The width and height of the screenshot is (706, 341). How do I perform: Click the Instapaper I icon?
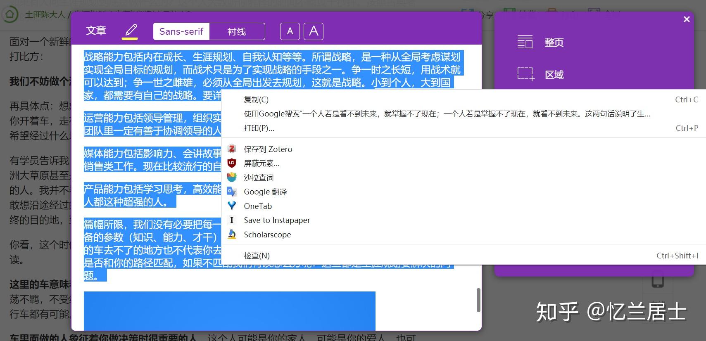[x=232, y=220]
